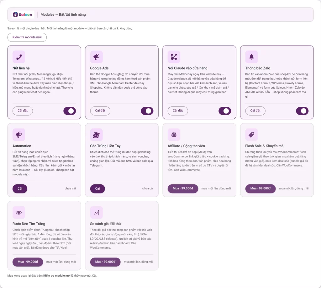Click the price tag icon on Flash Sale card

tap(252, 134)
